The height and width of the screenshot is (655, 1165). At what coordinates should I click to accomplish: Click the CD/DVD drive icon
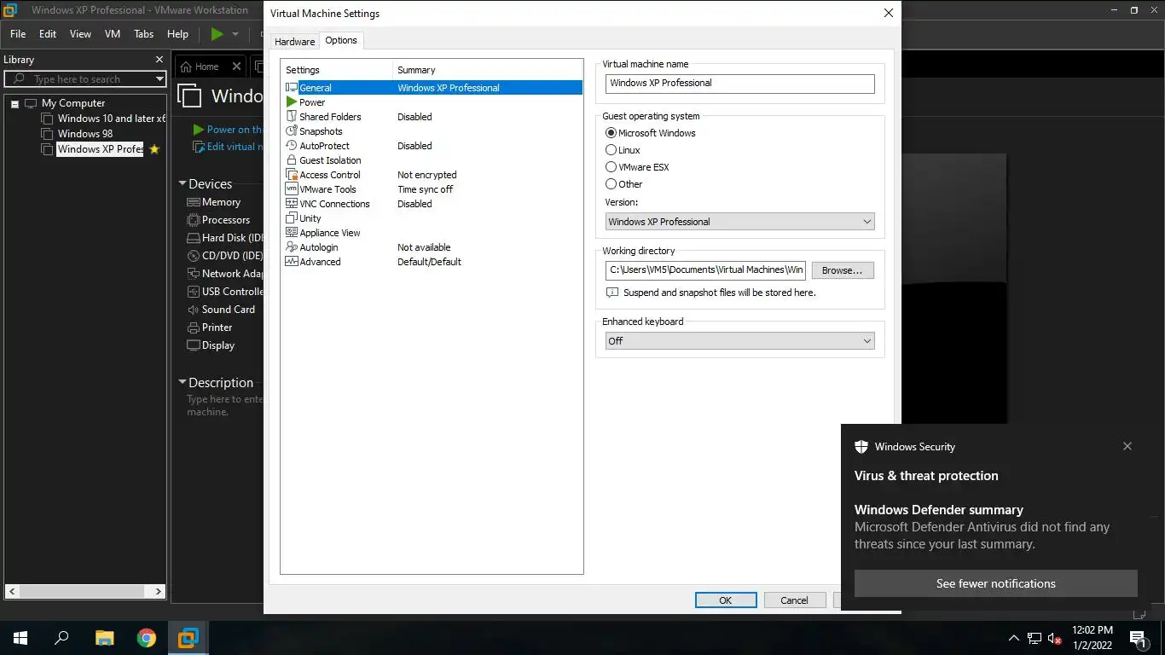[194, 256]
